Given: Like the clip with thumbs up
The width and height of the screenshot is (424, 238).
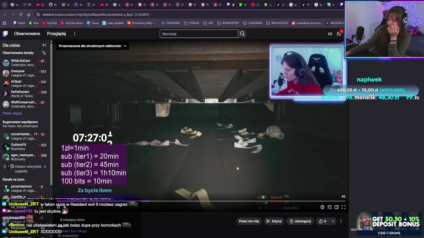Looking at the screenshot, I should [x=323, y=221].
